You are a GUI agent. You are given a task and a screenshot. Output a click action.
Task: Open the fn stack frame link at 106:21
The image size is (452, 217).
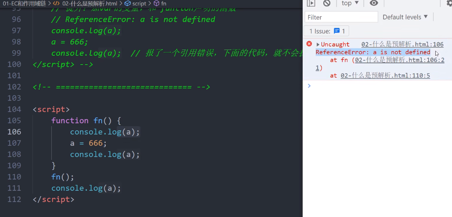(400, 60)
